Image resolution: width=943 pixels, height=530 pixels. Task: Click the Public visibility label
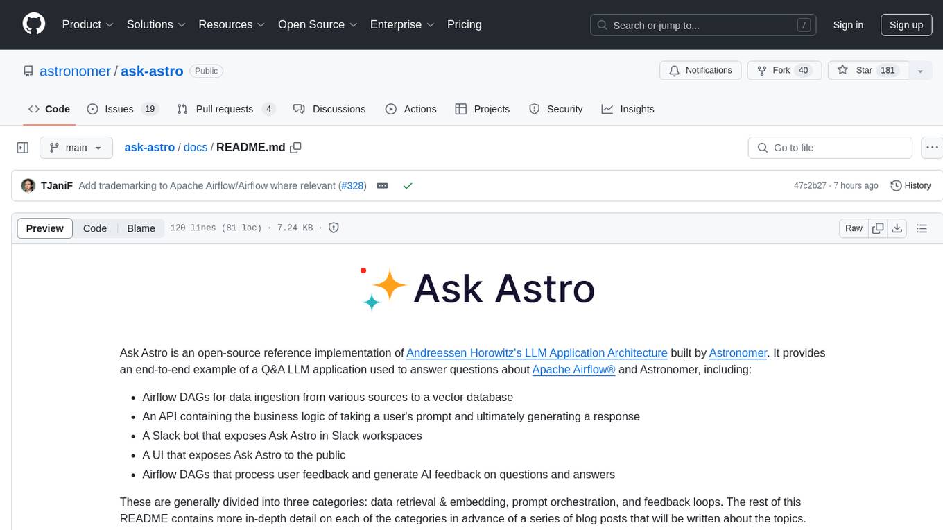pyautogui.click(x=207, y=71)
